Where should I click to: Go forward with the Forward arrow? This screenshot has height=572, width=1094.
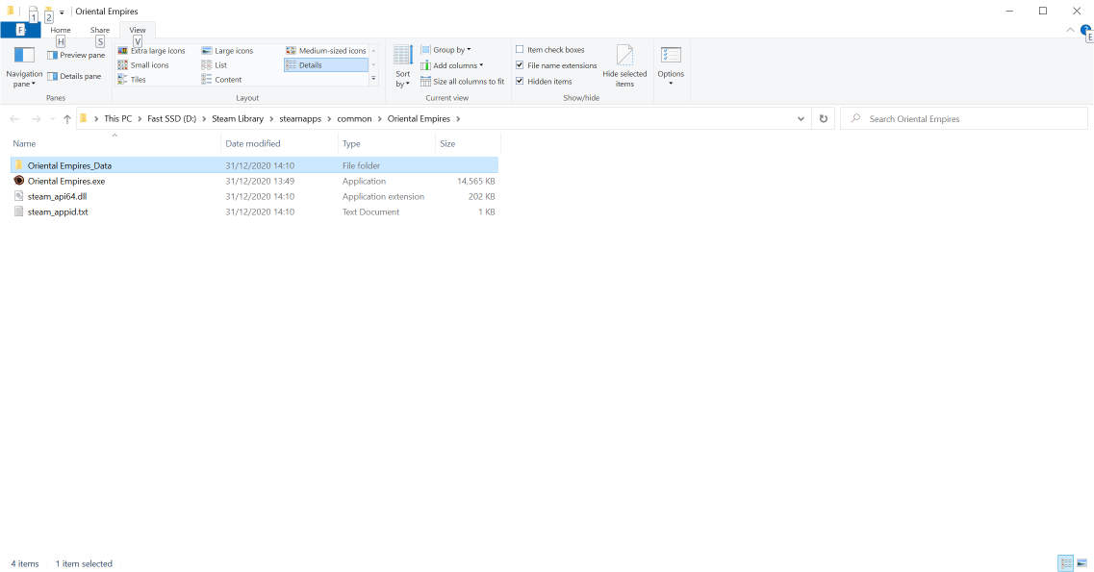click(36, 119)
